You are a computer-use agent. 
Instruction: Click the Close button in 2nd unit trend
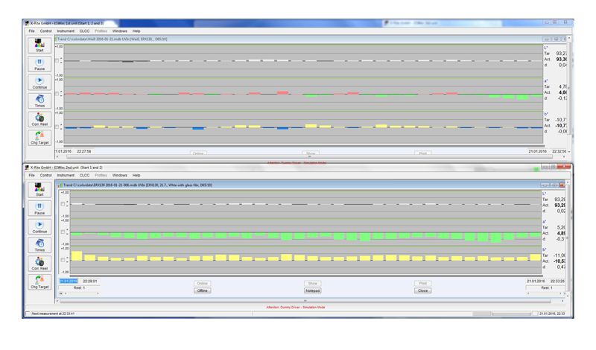[x=422, y=290]
